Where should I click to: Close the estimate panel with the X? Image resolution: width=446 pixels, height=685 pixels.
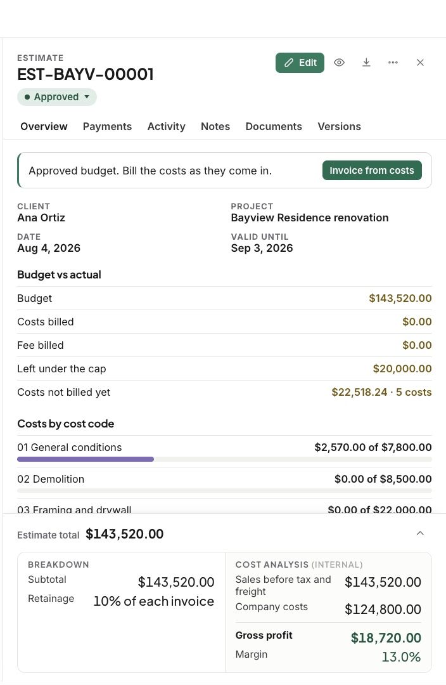[420, 62]
